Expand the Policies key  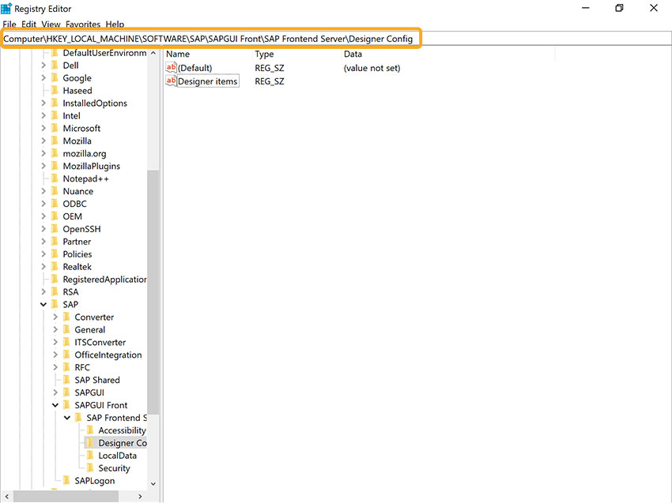click(43, 254)
